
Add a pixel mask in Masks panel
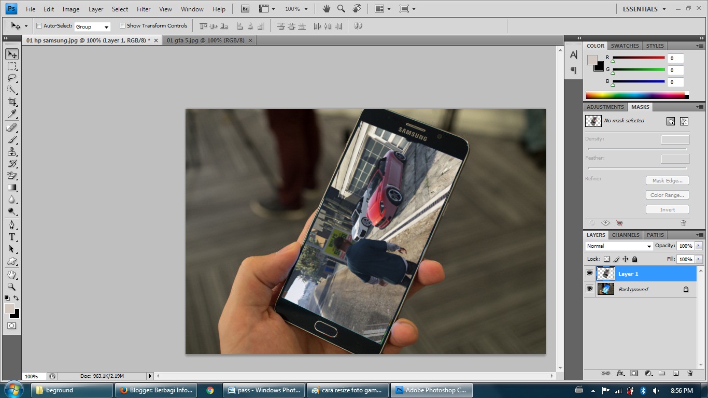(671, 121)
